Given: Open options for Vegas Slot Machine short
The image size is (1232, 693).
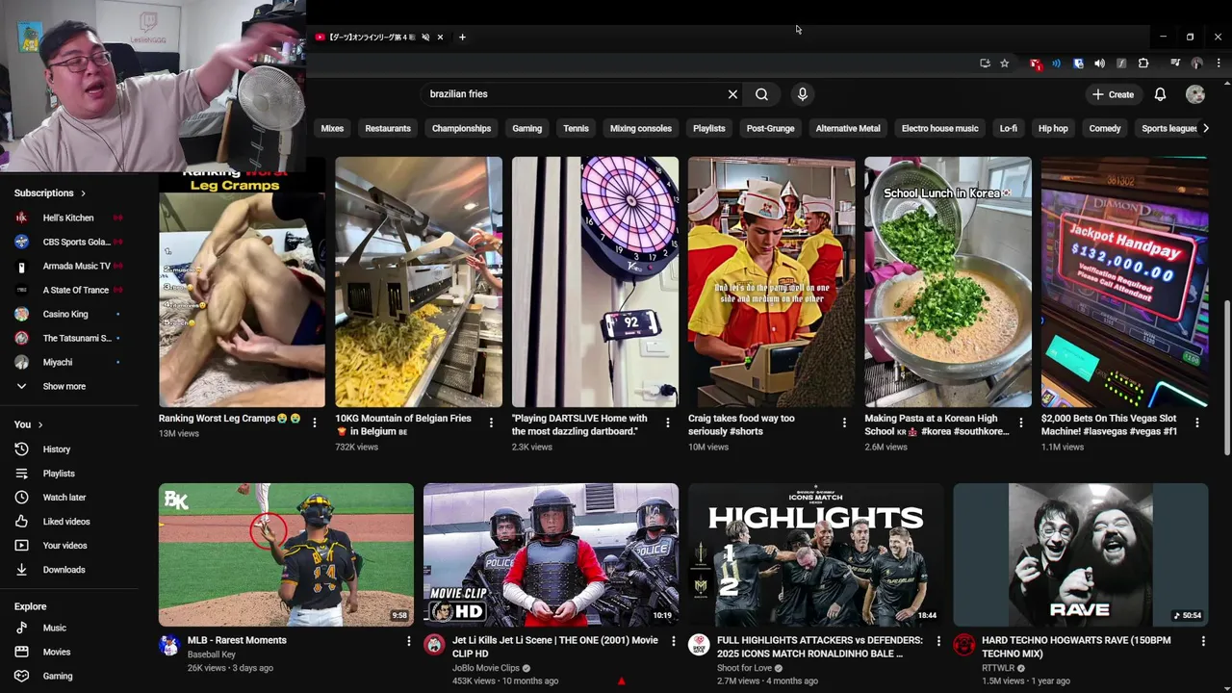Looking at the screenshot, I should coord(1197,423).
